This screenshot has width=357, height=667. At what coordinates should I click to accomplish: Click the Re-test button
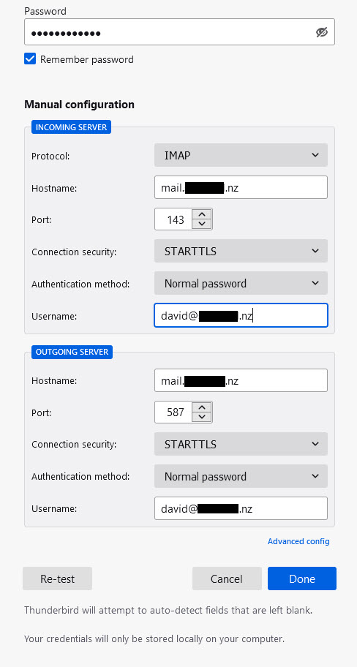pyautogui.click(x=58, y=579)
